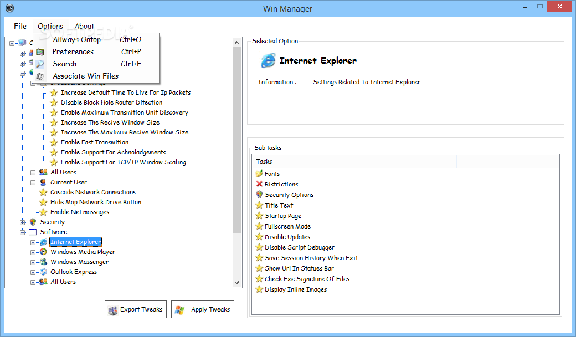
Task: Choose Associate Win Files entry
Action: click(x=97, y=76)
